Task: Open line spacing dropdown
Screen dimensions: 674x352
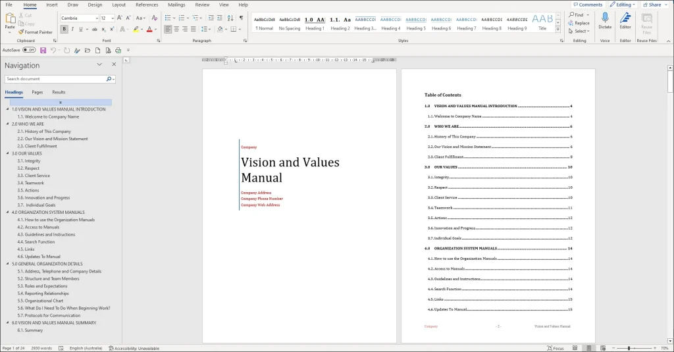Action: tap(206, 29)
